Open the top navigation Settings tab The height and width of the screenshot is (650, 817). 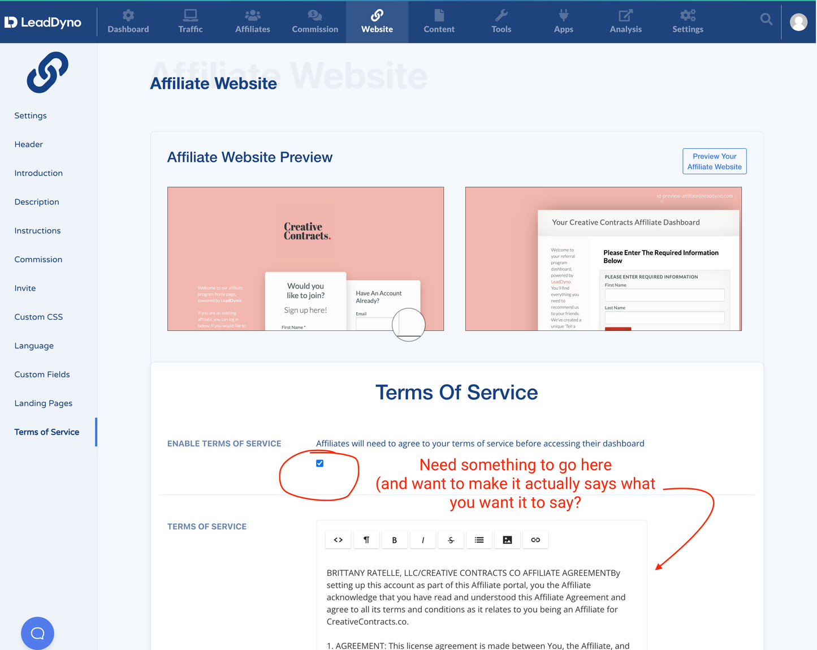coord(688,21)
